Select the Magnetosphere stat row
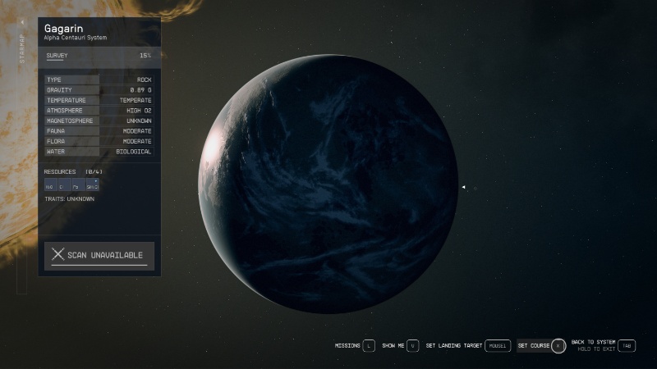This screenshot has height=369, width=657. [99, 121]
